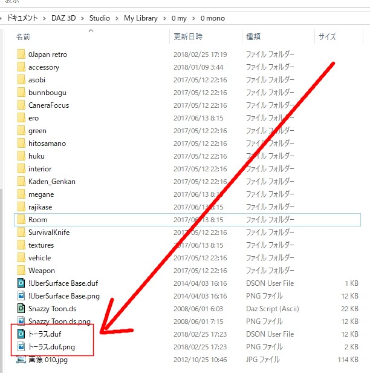Viewport: 370px width, 373px height.
Task: Click the date 2018/02/25 17:19 of 0Japan retro
Action: [200, 54]
